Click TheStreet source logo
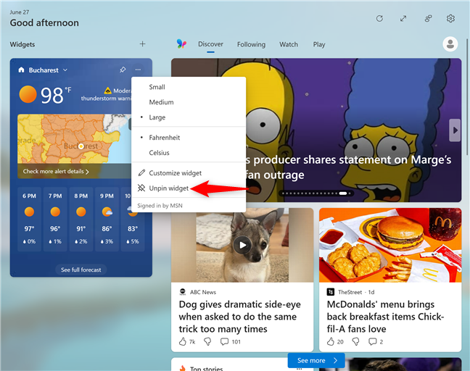 pos(330,292)
